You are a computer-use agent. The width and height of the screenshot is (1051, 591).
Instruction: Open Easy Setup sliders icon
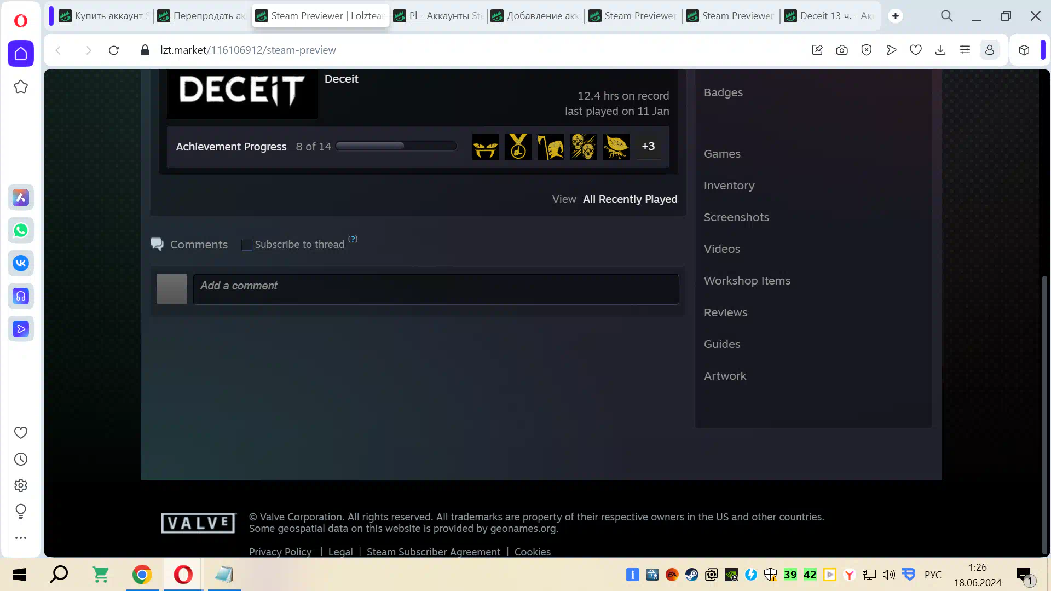pyautogui.click(x=965, y=50)
